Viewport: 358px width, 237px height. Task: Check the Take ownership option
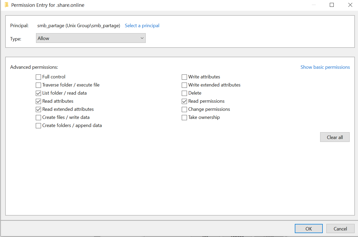click(x=184, y=118)
